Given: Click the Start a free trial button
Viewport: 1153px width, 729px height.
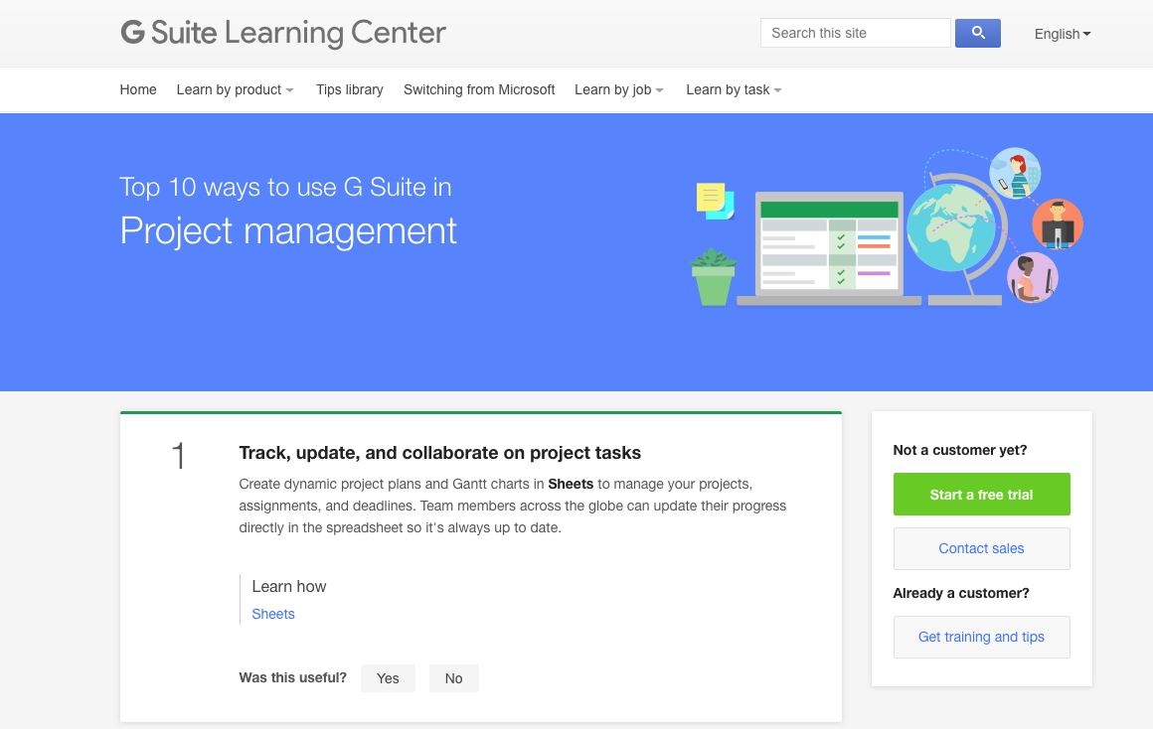Looking at the screenshot, I should [x=981, y=495].
